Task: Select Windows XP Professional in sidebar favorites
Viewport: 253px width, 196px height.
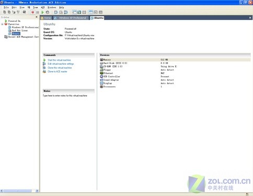Action: click(25, 27)
